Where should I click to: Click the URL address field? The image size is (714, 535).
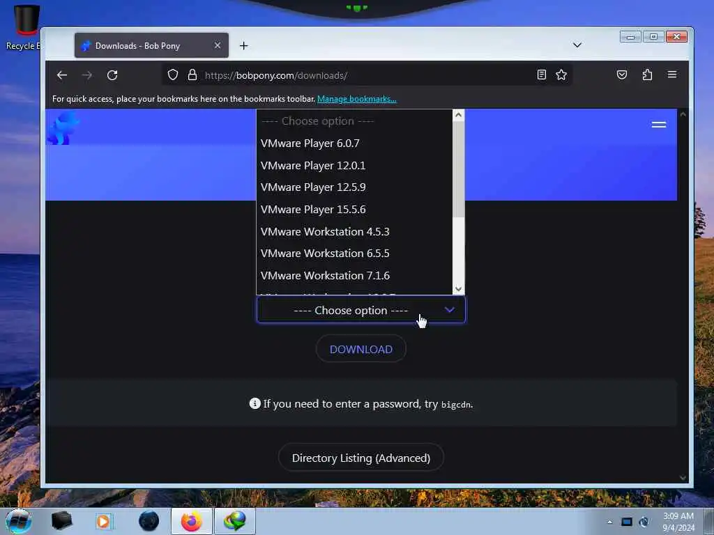point(367,75)
